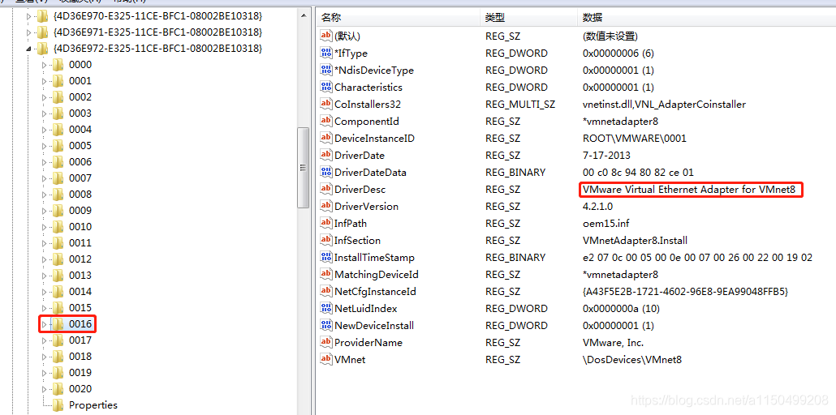This screenshot has height=415, width=836.
Task: Select the 0004 registry key
Action: (80, 130)
